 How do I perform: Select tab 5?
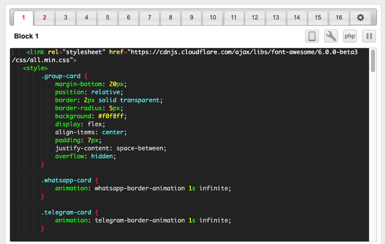pos(107,18)
